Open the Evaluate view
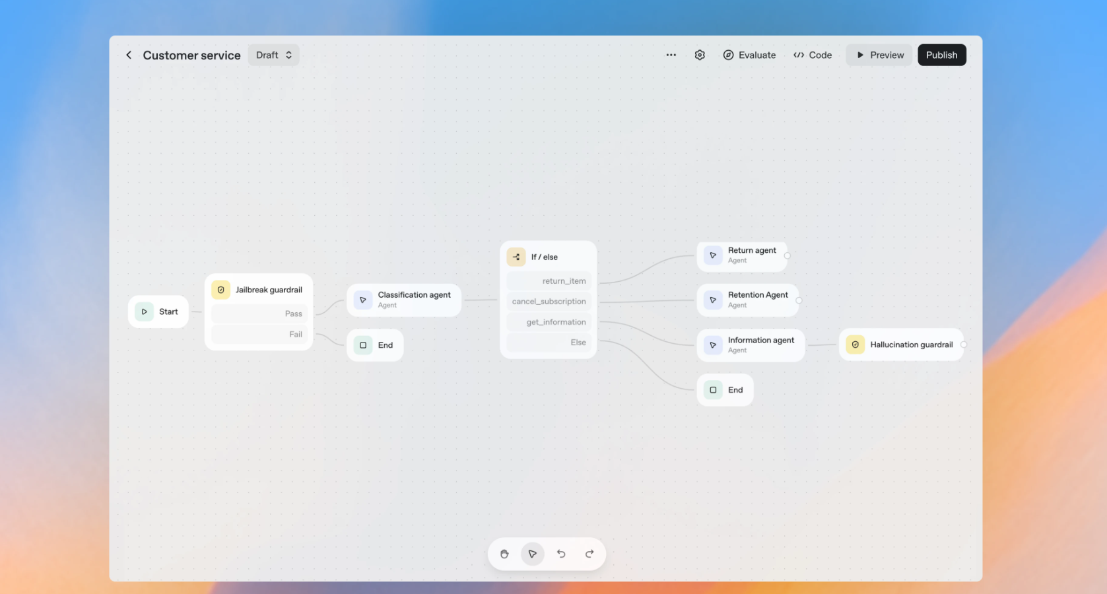 point(749,55)
